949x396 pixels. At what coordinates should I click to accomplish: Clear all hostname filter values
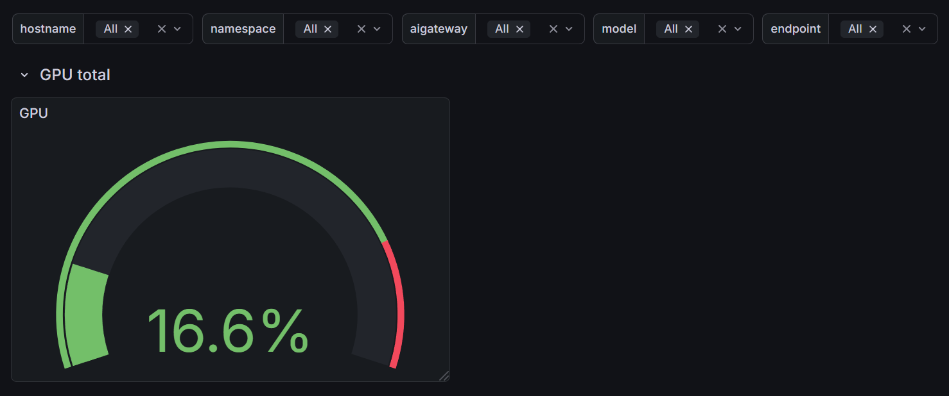coord(162,29)
